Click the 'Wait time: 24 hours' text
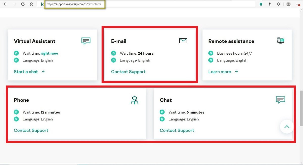This screenshot has width=303, height=165. pos(137,53)
